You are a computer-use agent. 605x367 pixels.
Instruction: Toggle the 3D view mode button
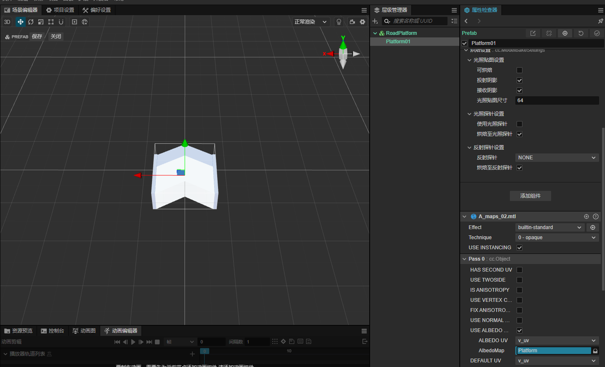click(7, 22)
